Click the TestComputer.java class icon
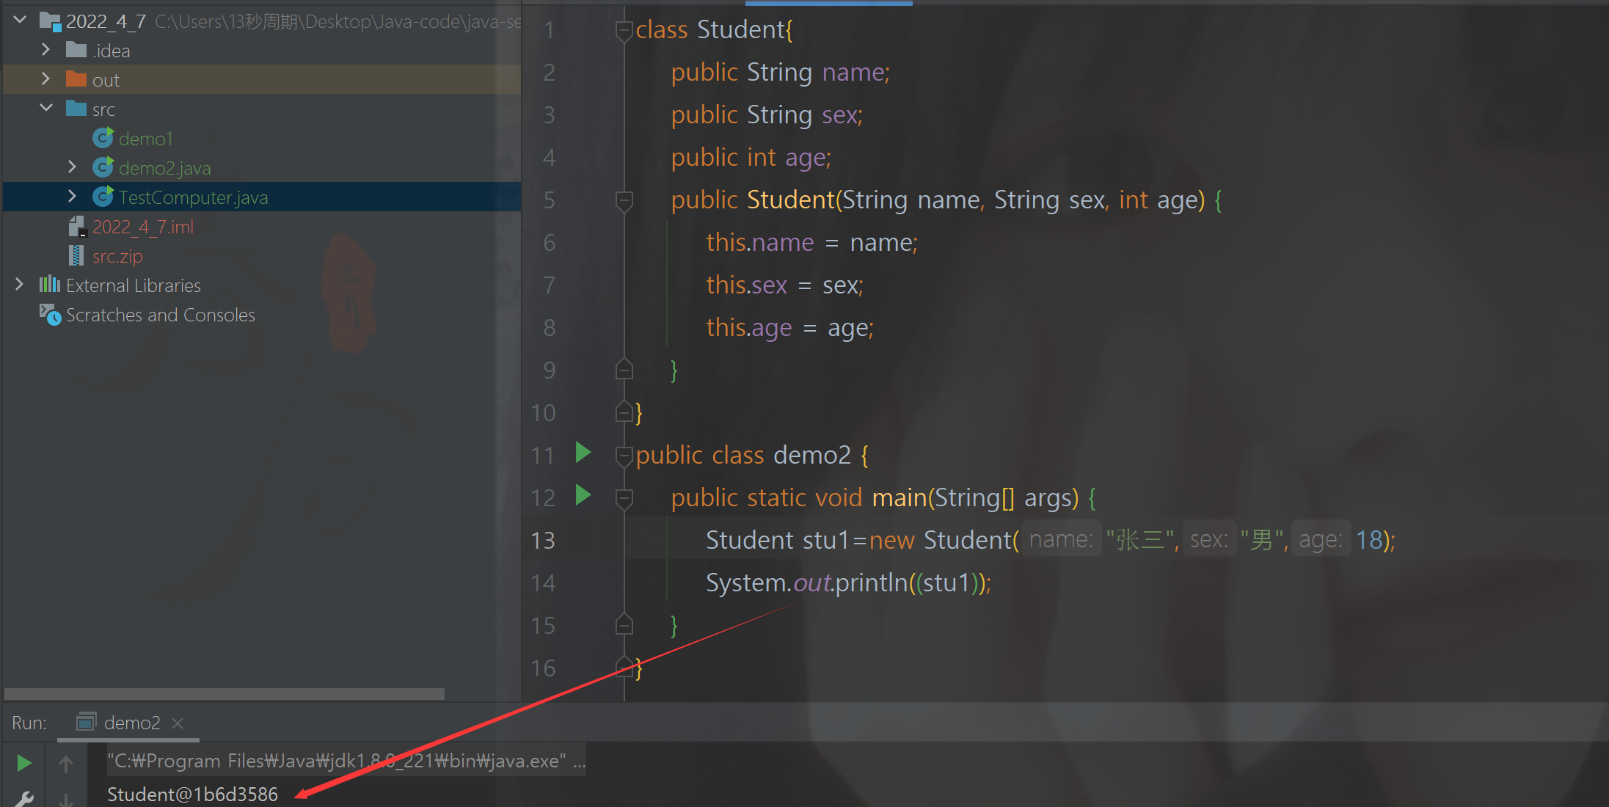 click(103, 196)
